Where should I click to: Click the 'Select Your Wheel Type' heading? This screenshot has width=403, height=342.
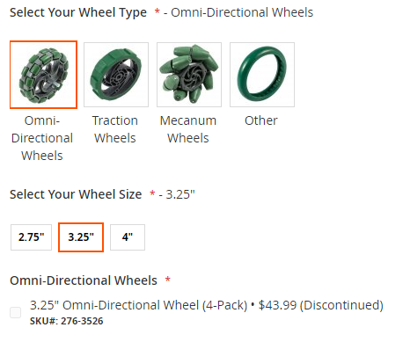[x=78, y=12]
